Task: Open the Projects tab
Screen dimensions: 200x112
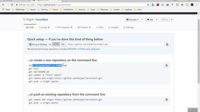Action: [x=84, y=27]
